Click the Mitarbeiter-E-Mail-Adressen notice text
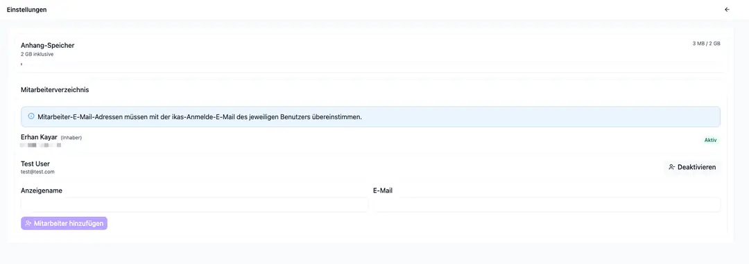 click(x=200, y=116)
